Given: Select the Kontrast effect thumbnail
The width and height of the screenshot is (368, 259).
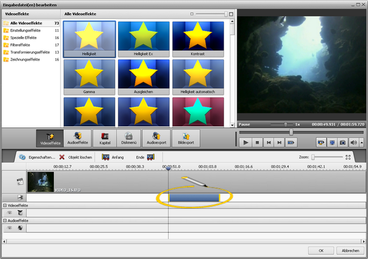Looking at the screenshot, I should [x=197, y=39].
